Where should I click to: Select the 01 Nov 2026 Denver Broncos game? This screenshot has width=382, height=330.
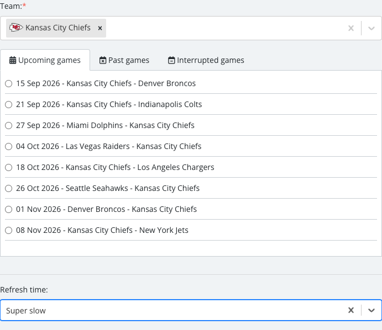click(9, 209)
